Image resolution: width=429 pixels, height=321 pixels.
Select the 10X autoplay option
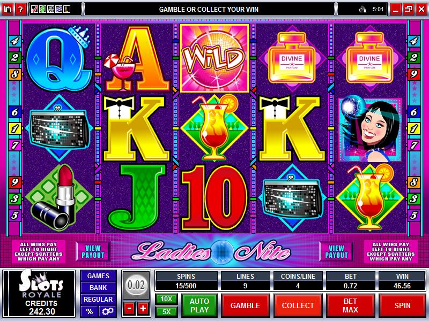166,299
